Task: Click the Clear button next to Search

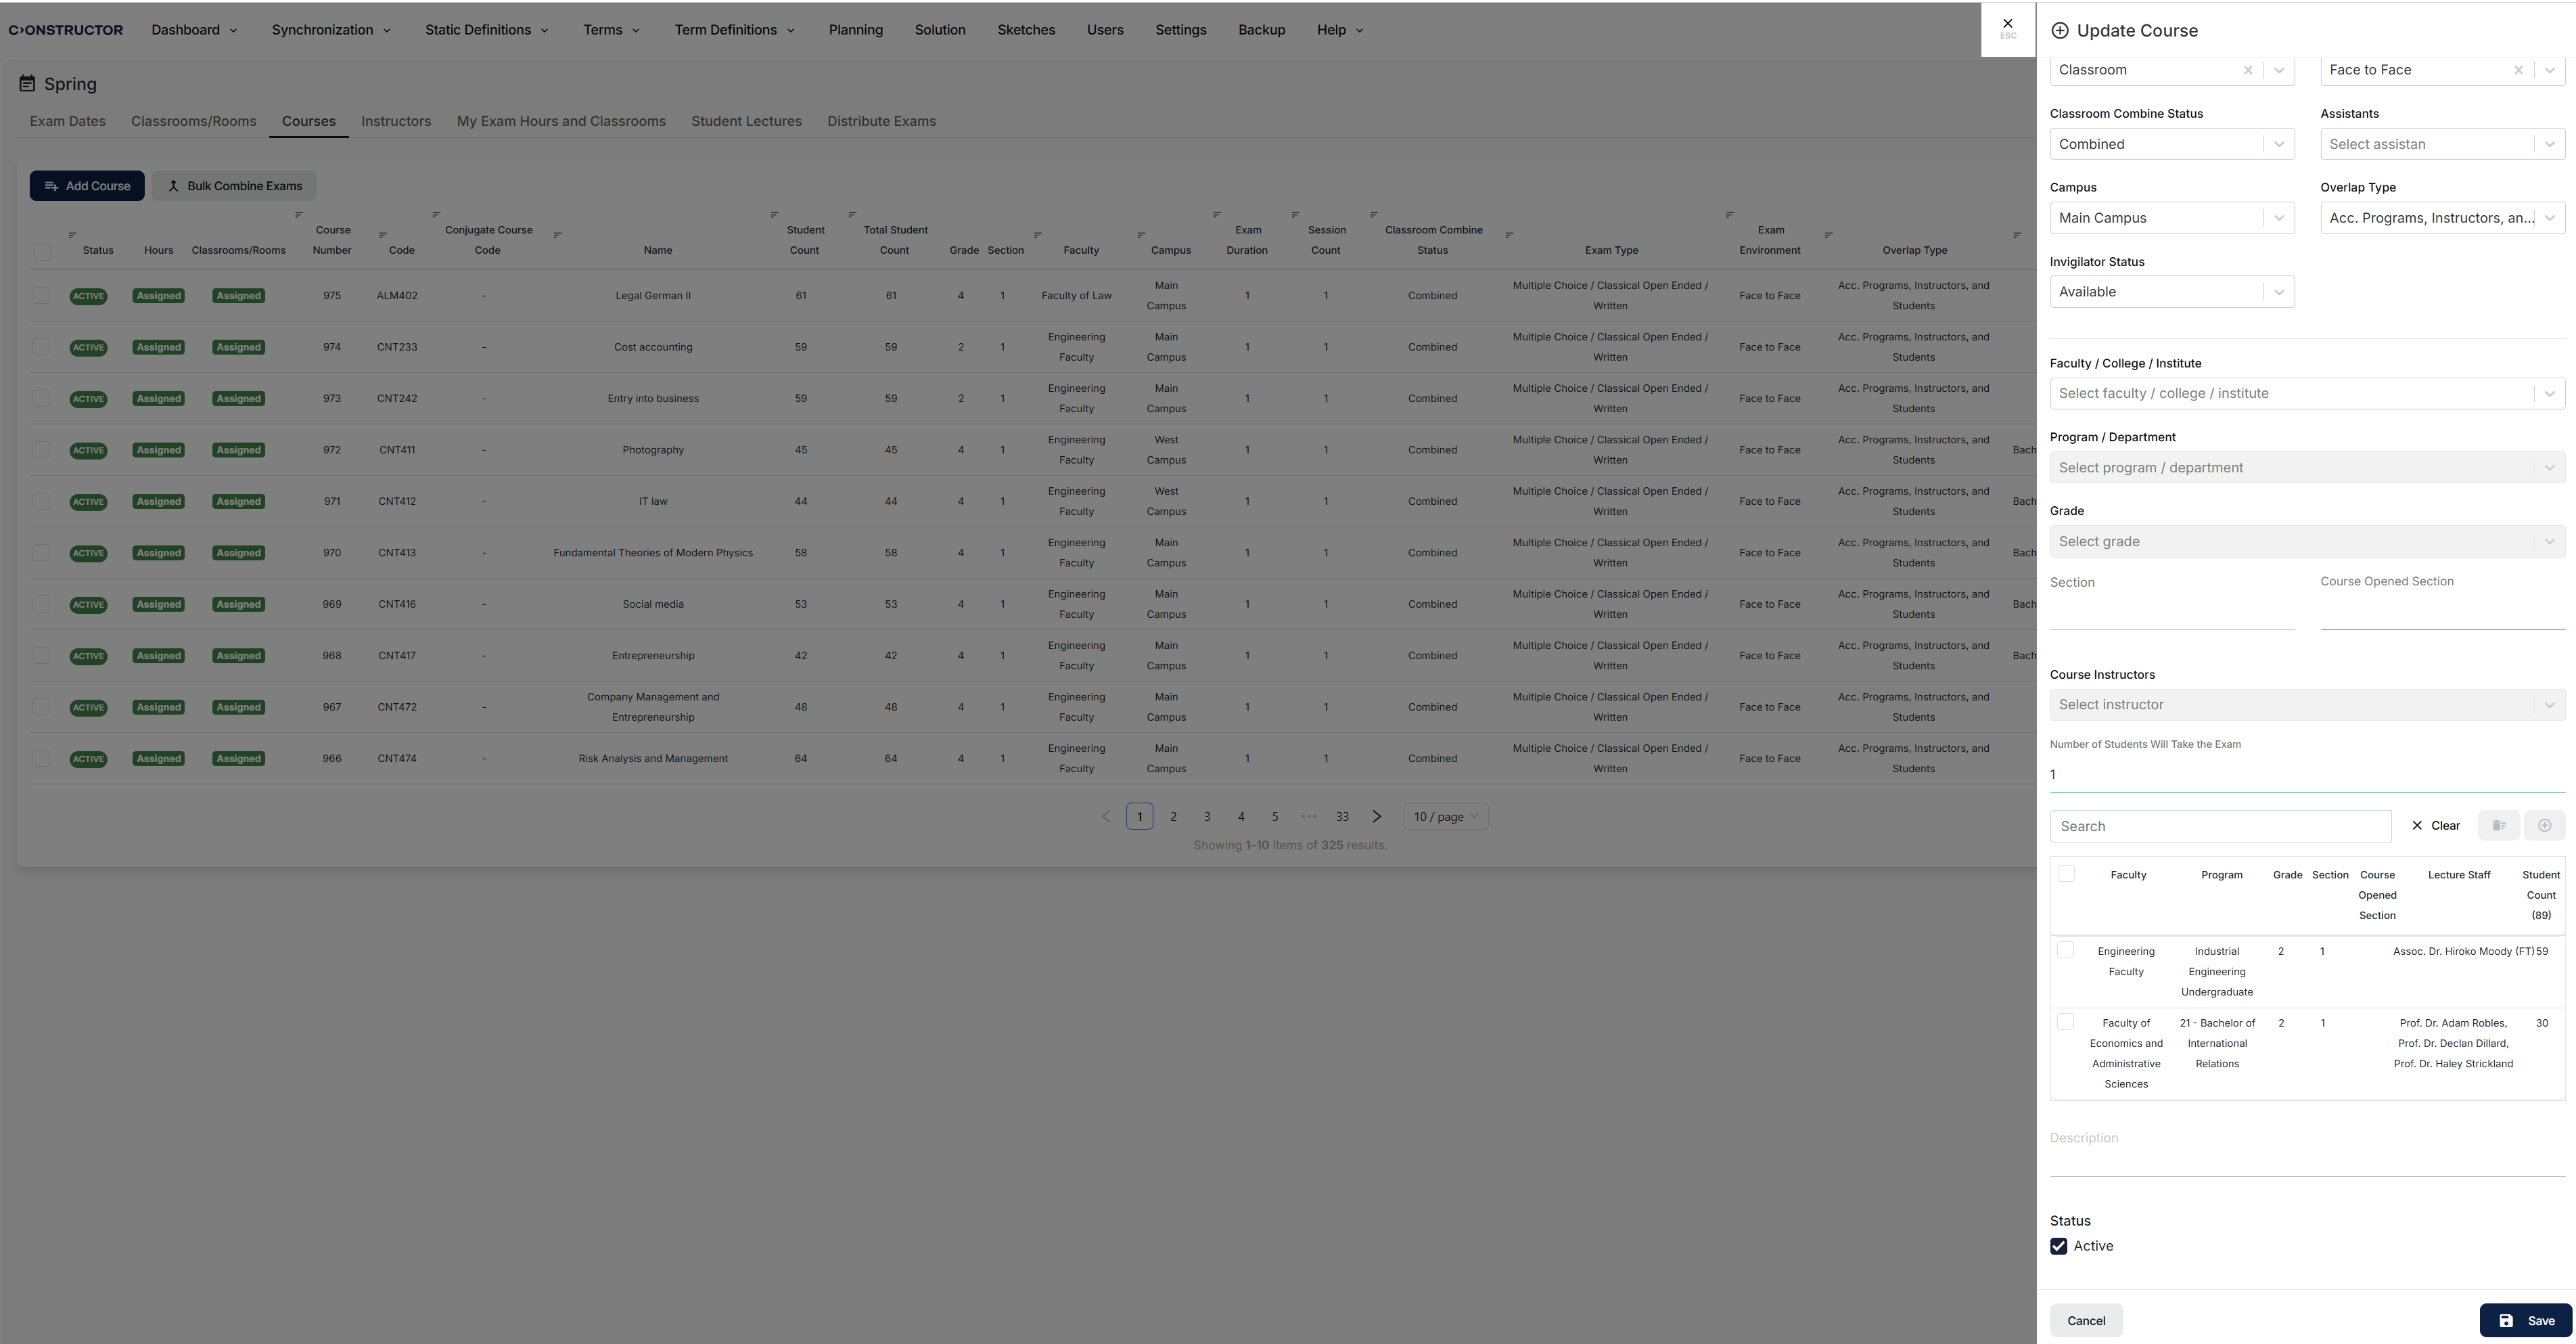Action: (2435, 826)
